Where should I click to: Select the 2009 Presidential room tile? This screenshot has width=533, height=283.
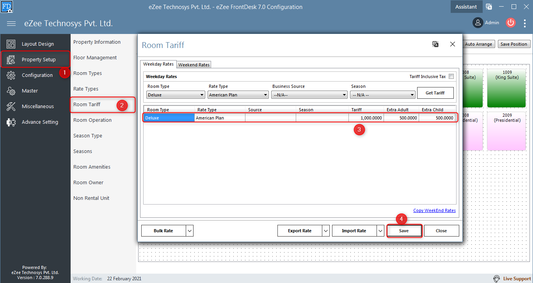(507, 131)
